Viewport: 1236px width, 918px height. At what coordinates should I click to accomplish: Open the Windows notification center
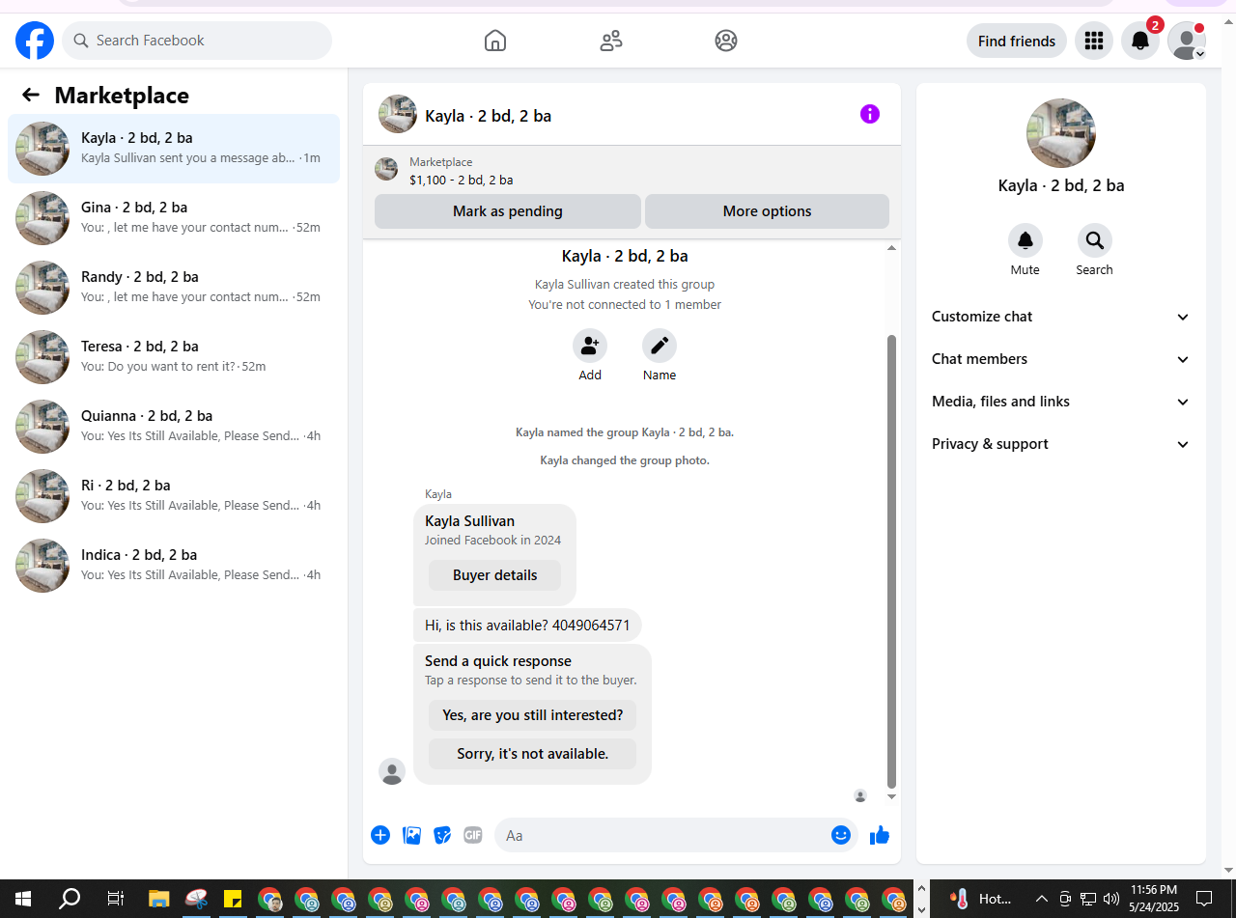1204,899
